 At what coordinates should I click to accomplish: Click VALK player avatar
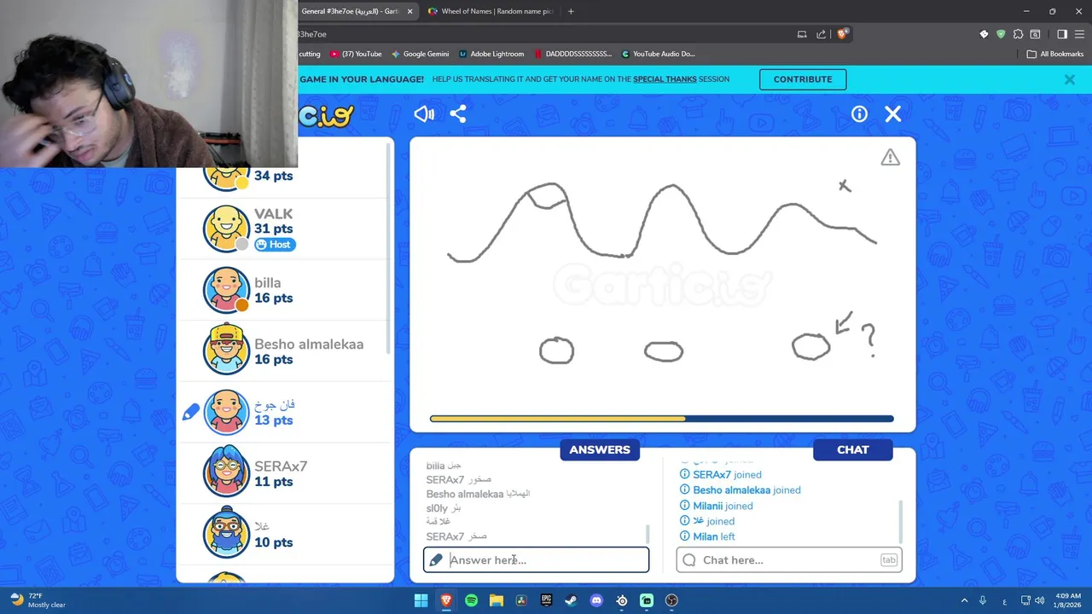226,229
